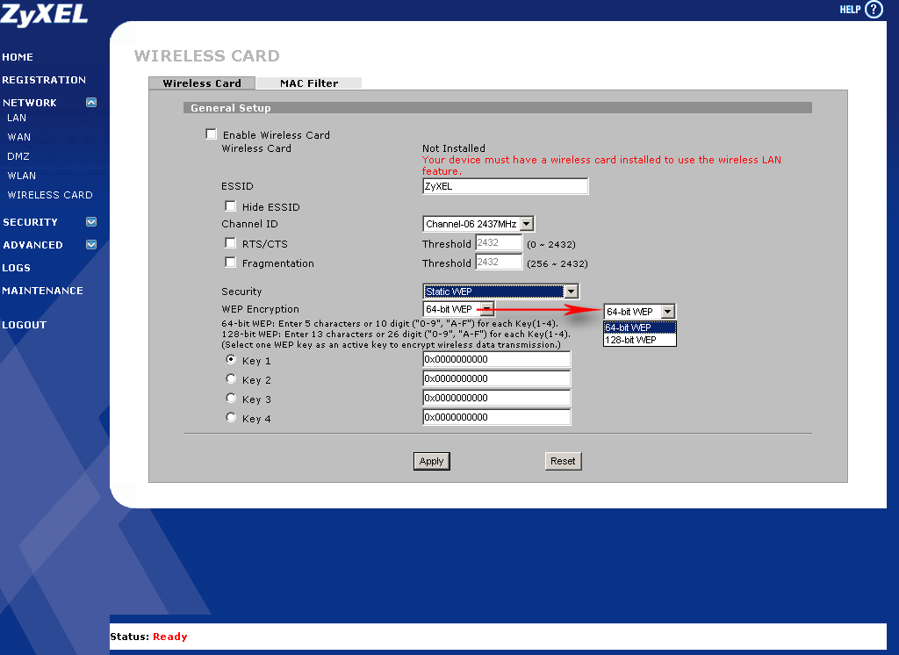Open WIRELESS CARD in the sidebar
Viewport: 899px width, 655px height.
(x=50, y=195)
